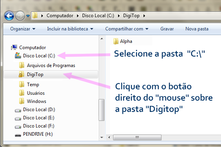The height and width of the screenshot is (147, 221).
Task: Click the Disco Local (C:) drive icon
Action: coord(18,55)
